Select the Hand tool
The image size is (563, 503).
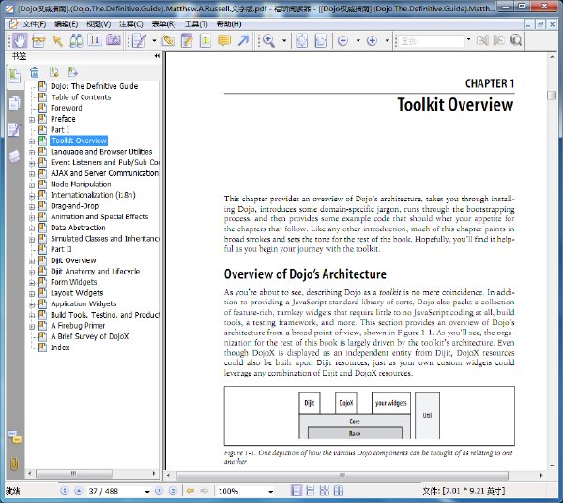[x=20, y=40]
